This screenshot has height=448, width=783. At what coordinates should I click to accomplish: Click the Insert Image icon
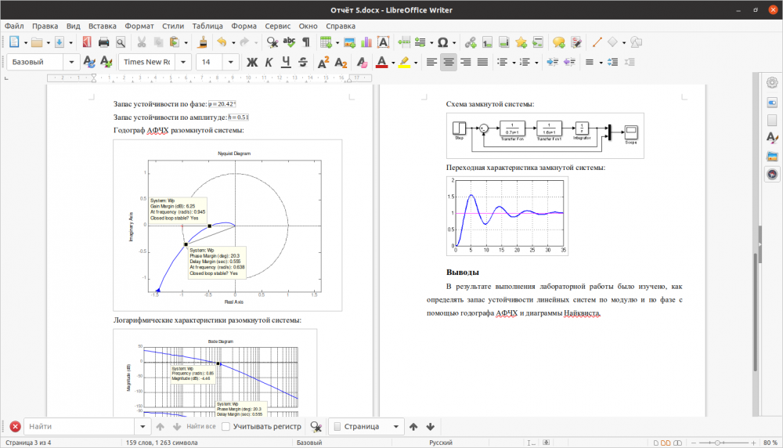349,42
